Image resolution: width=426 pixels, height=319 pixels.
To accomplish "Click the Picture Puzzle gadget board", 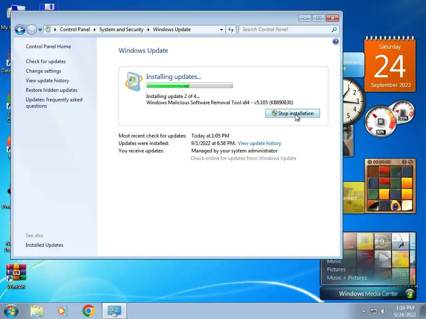I will tap(390, 188).
